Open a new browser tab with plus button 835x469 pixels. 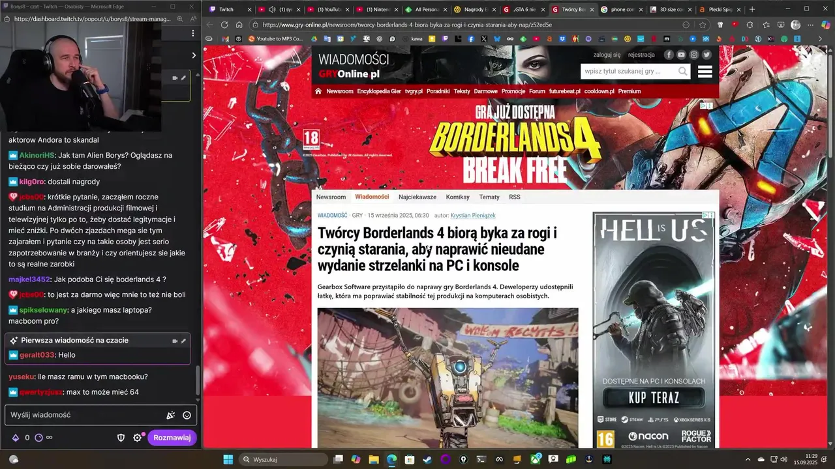click(752, 9)
